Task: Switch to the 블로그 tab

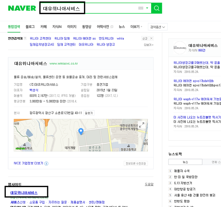Action: (30, 27)
